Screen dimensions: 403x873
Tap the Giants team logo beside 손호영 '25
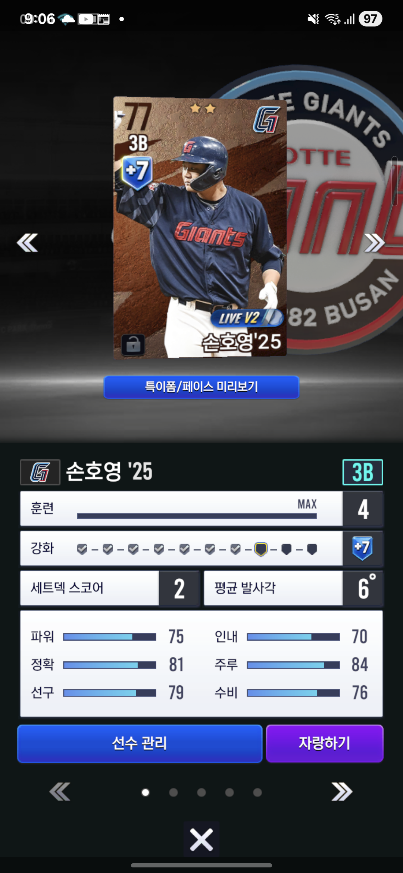click(x=40, y=472)
